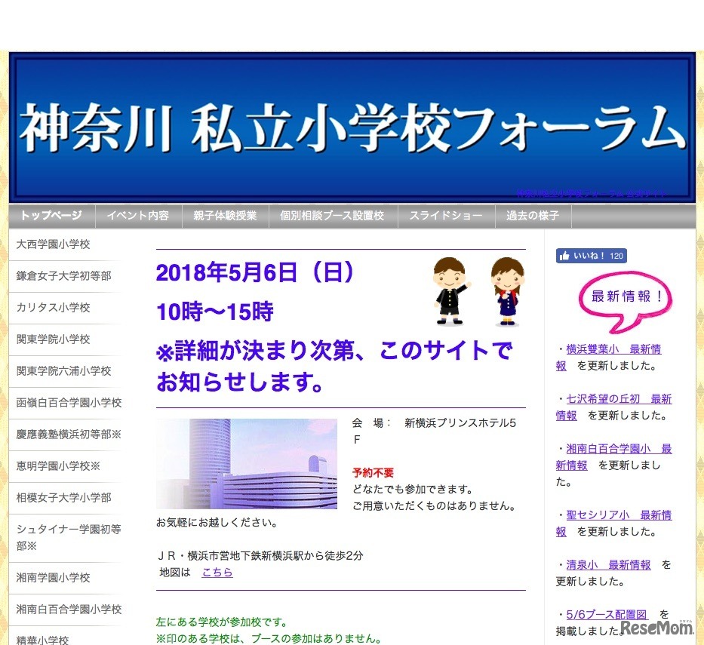Open the 5/6ブース配置図 link
The image size is (704, 645).
(x=606, y=613)
